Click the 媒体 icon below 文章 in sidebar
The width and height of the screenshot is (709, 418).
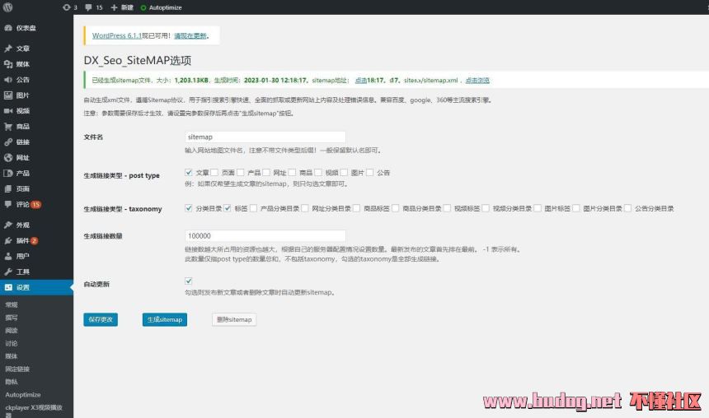(x=8, y=64)
